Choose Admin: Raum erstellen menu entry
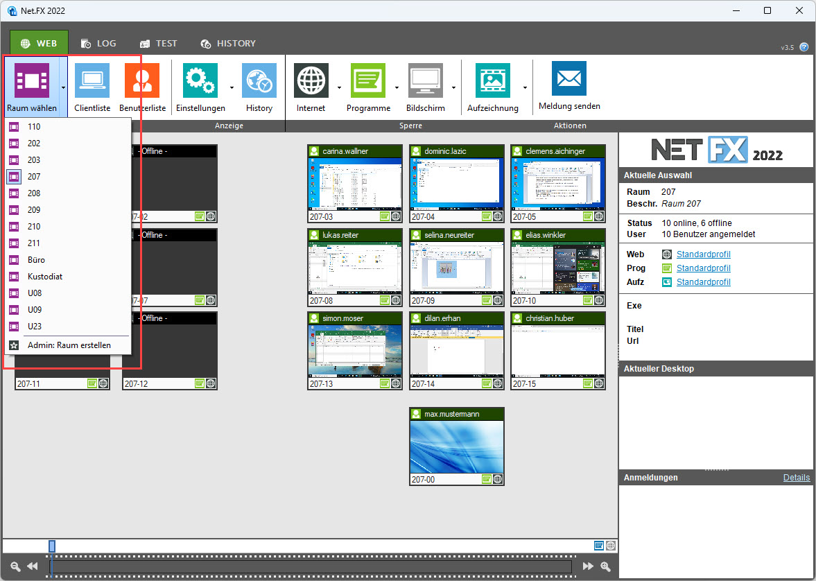816x581 pixels. (68, 345)
